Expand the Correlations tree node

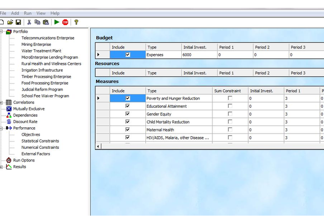click(1, 103)
